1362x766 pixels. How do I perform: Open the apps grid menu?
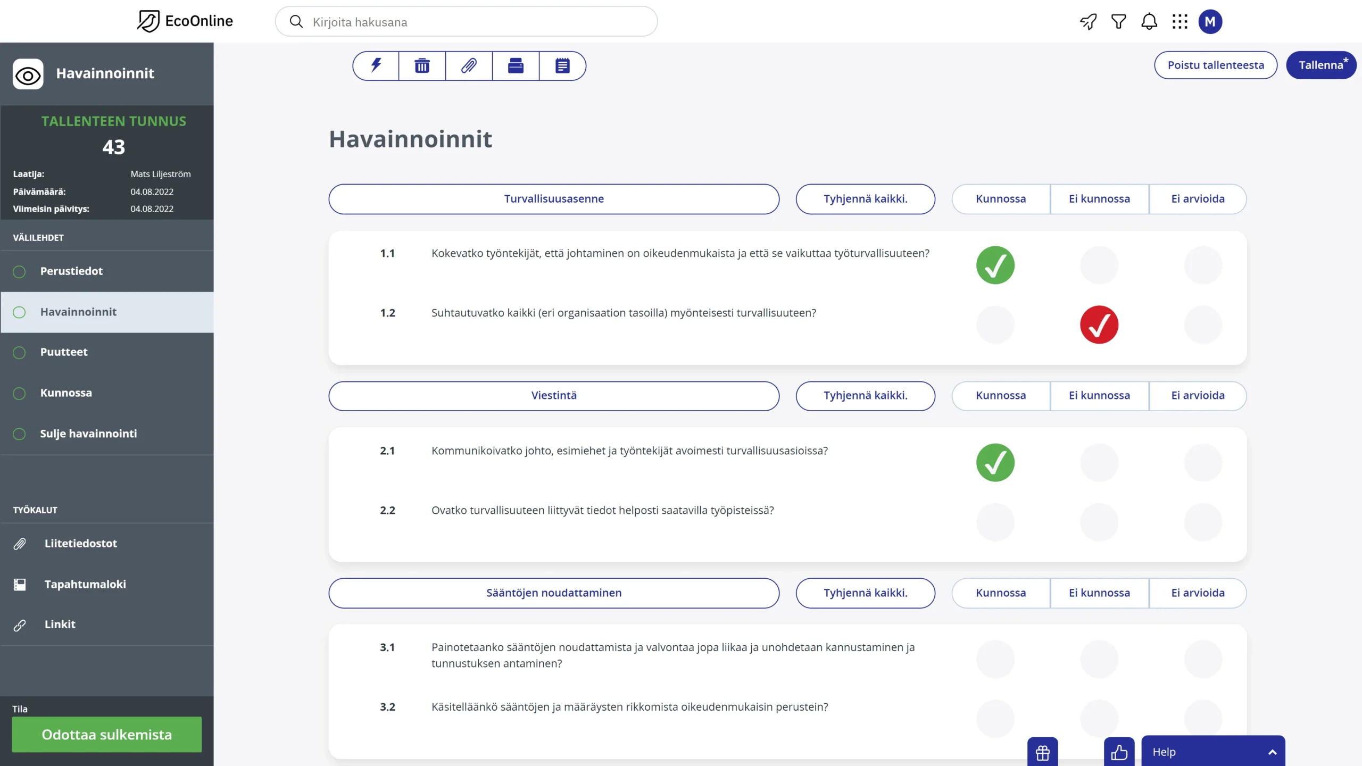[1180, 22]
